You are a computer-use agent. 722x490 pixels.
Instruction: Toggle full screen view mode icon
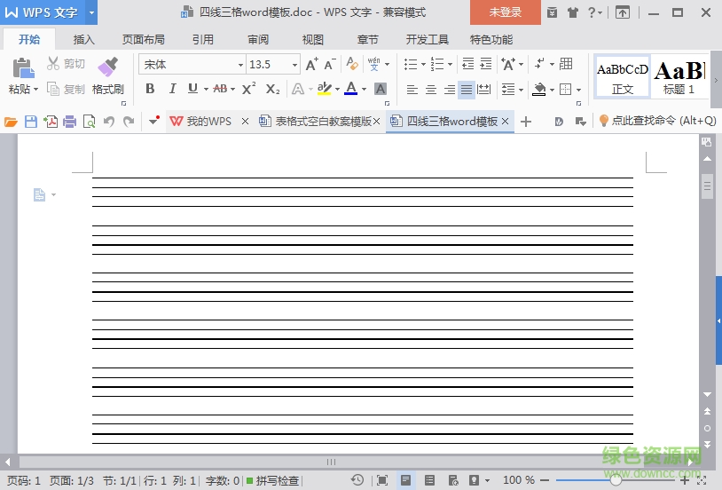[382, 480]
